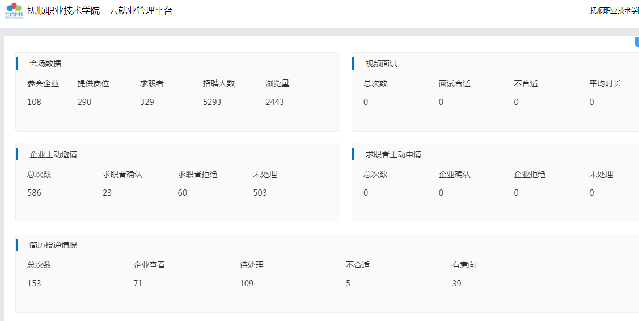Select the 会场数据 panel heading

[45, 64]
